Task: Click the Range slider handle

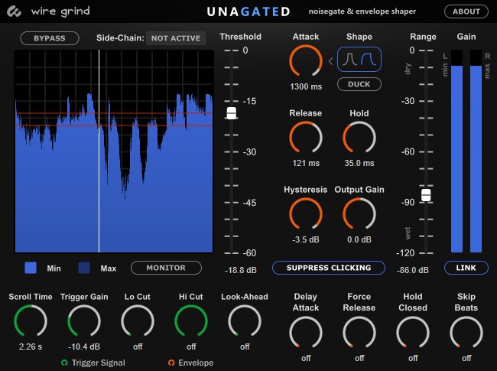Action: click(426, 195)
